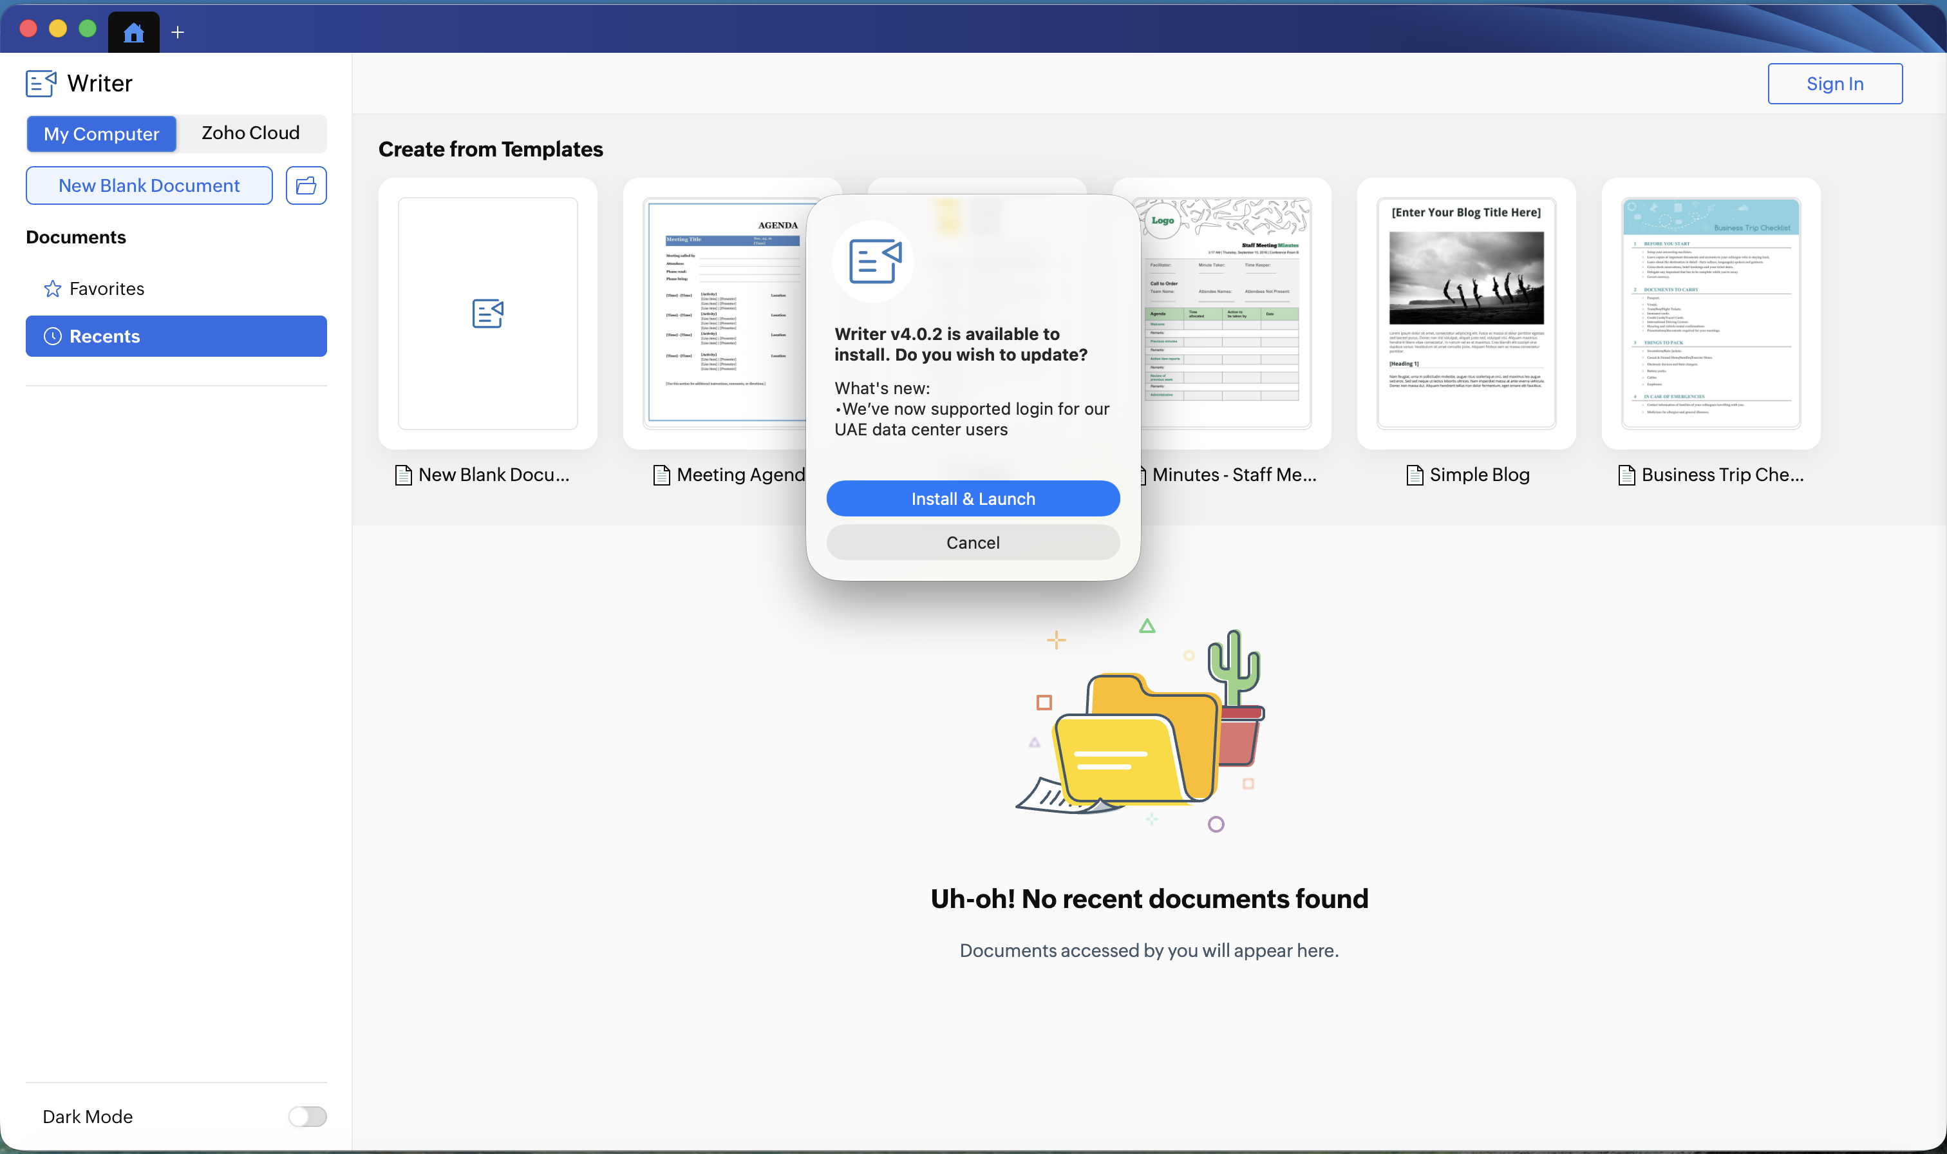This screenshot has width=1947, height=1154.
Task: Click the green macOS fullscreen window button
Action: pyautogui.click(x=88, y=29)
